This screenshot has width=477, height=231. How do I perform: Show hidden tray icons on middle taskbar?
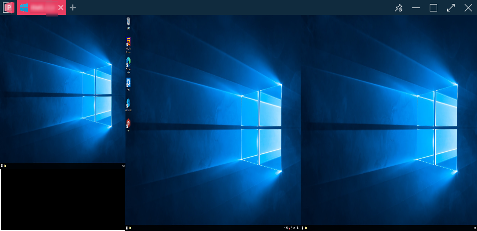285,228
